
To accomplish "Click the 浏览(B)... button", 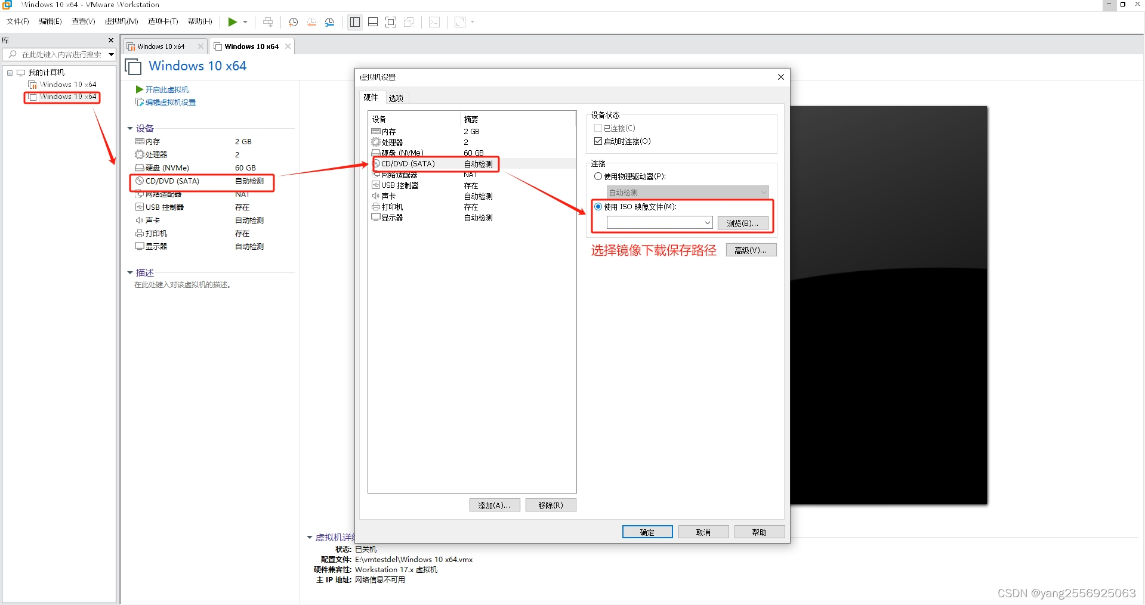I will click(743, 223).
